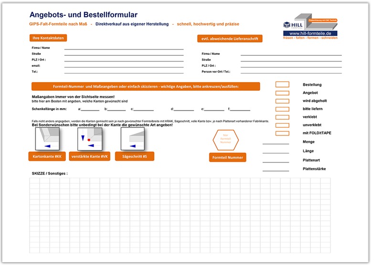Click the Kartonkante edge illustration icon
The width and height of the screenshot is (382, 270).
(48, 138)
